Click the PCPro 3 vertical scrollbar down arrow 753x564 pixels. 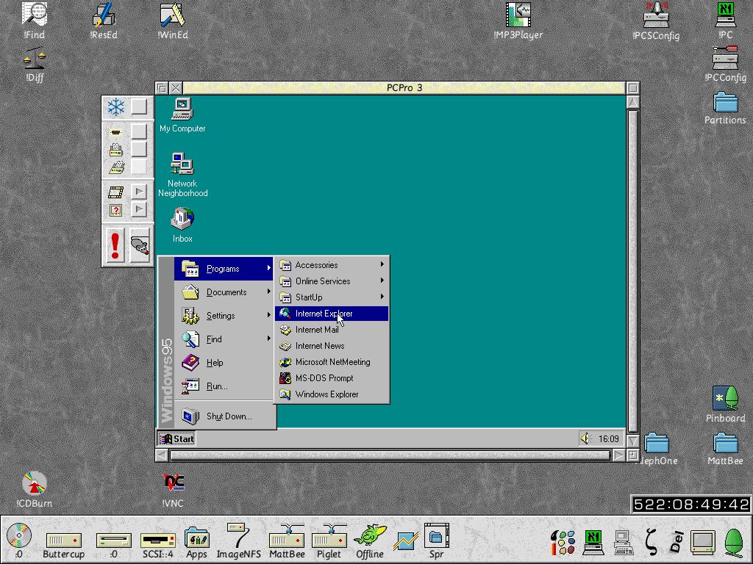click(633, 441)
